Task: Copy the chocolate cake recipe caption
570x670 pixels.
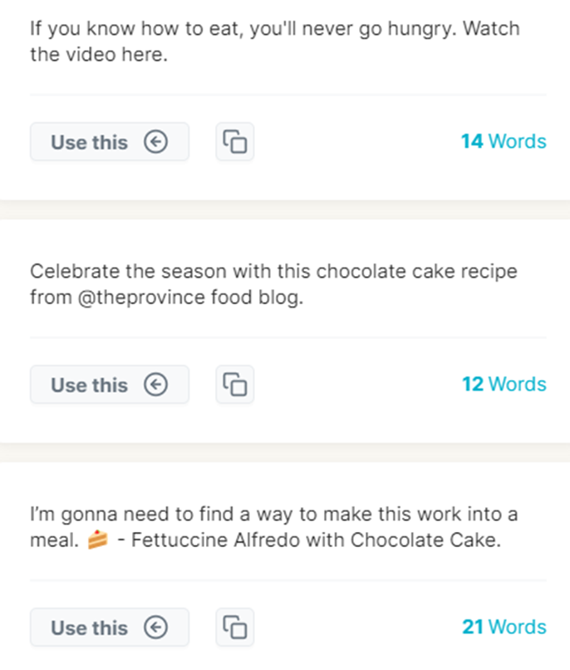Action: 235,385
